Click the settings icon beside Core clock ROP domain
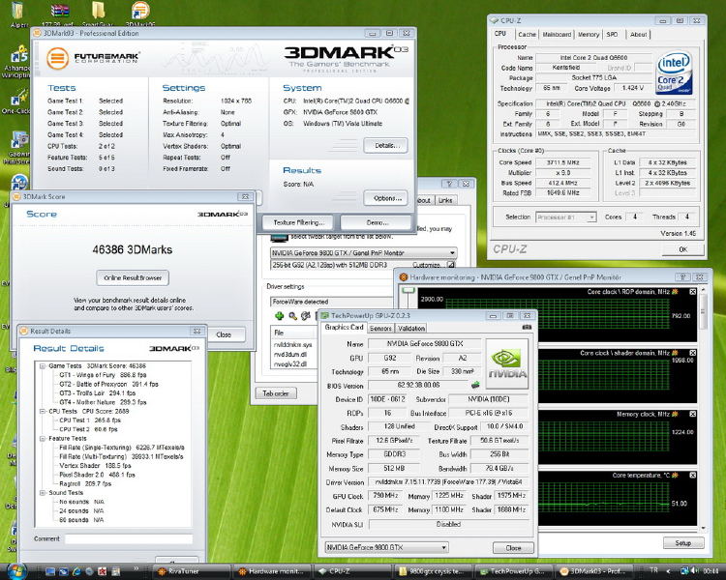 tap(675, 292)
